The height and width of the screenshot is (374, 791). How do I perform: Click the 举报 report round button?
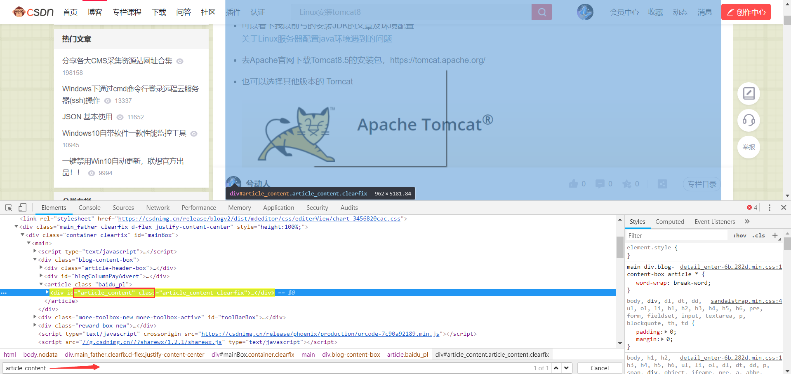click(x=749, y=147)
